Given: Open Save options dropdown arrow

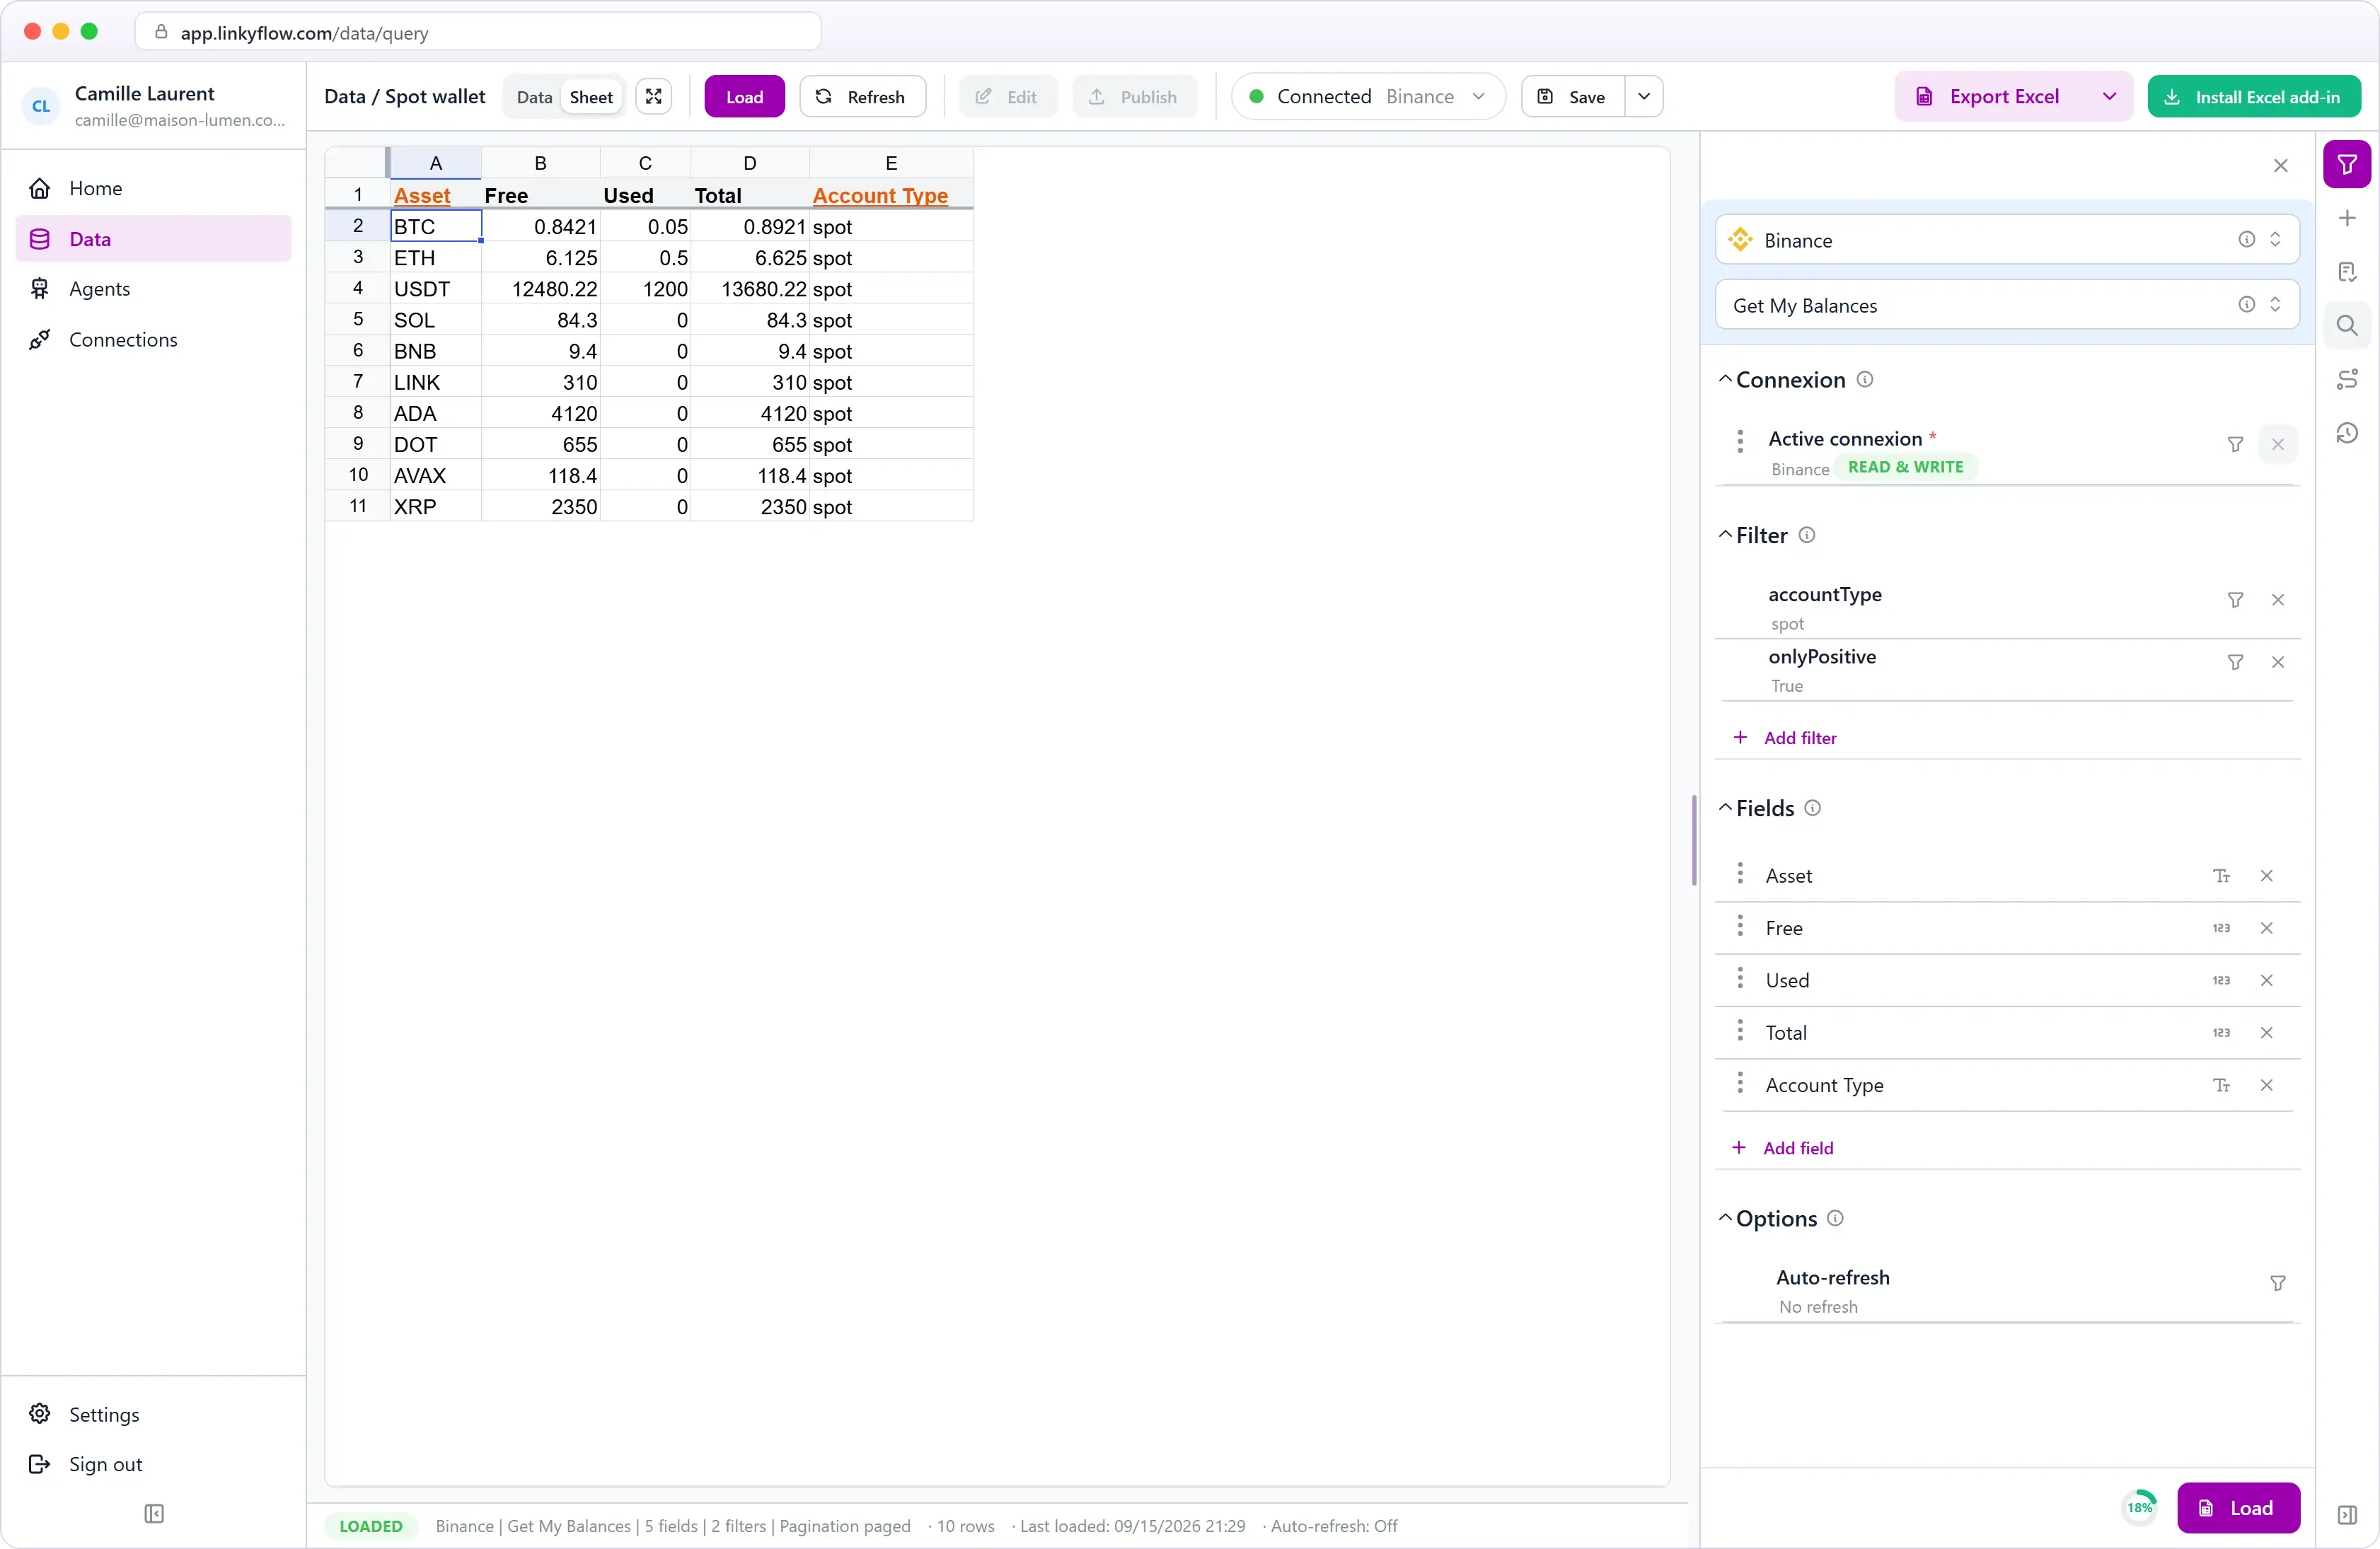Looking at the screenshot, I should pyautogui.click(x=1643, y=97).
